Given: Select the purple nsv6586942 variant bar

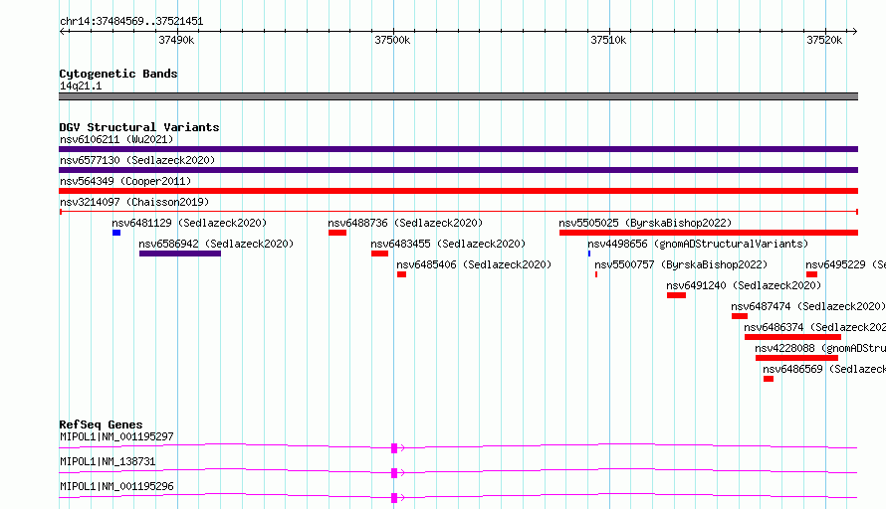Looking at the screenshot, I should click(179, 254).
